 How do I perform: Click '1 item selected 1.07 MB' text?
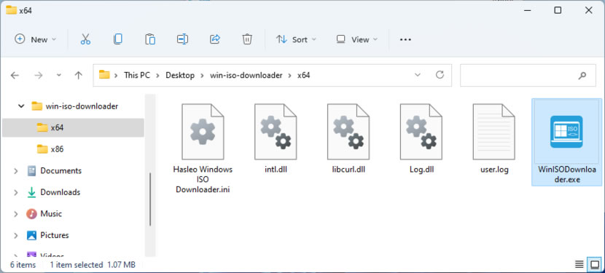(x=93, y=265)
